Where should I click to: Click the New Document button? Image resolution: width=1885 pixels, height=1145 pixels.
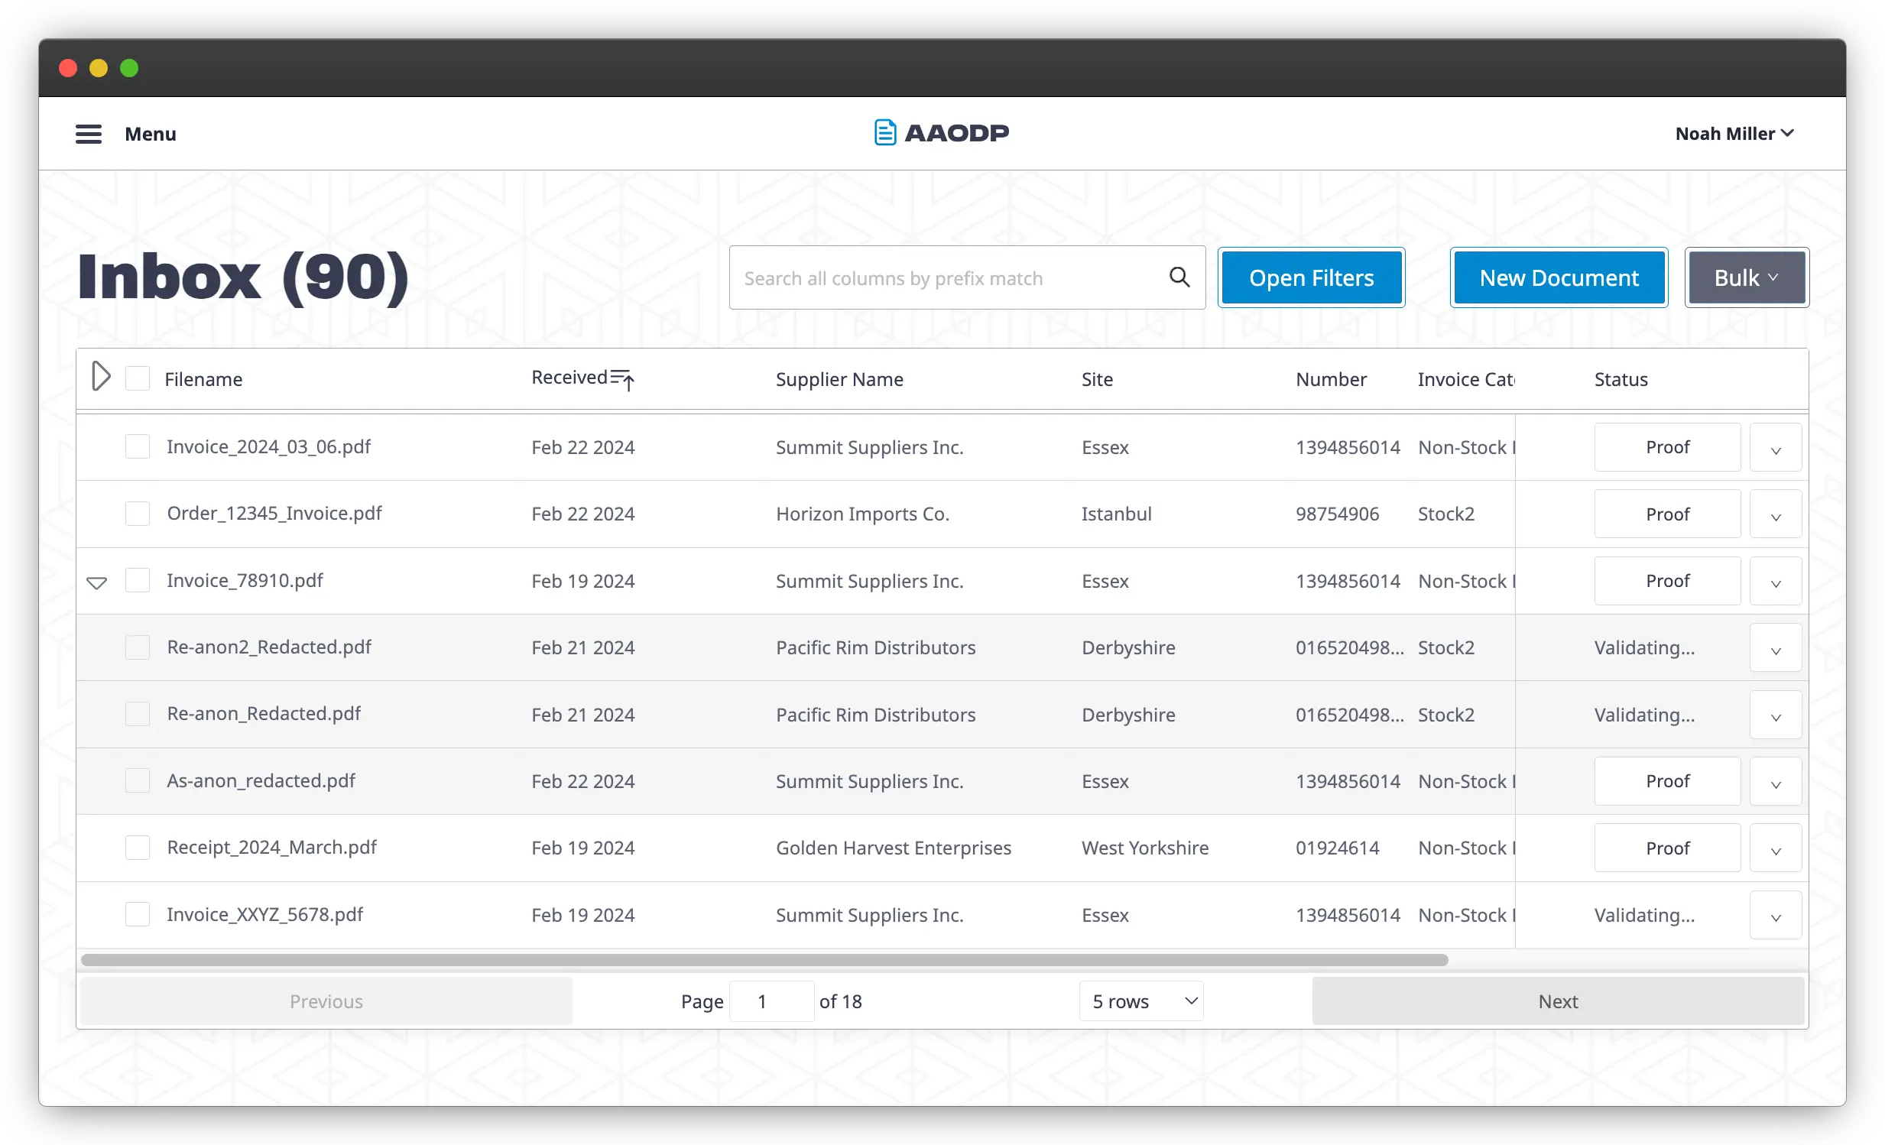coord(1559,277)
